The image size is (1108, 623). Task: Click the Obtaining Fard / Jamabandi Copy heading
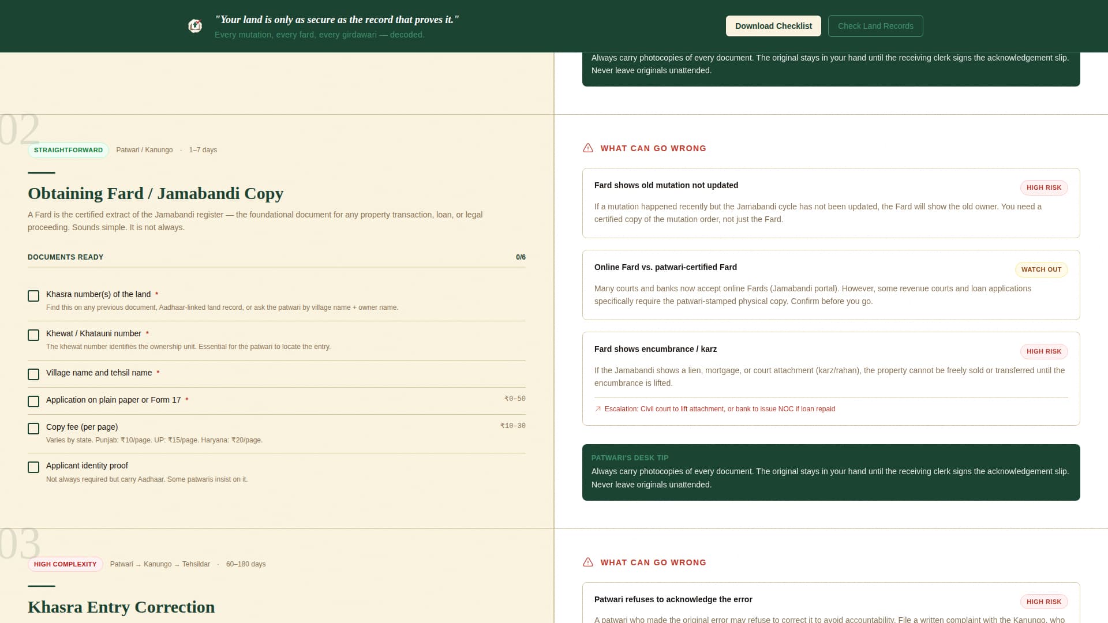pyautogui.click(x=156, y=193)
